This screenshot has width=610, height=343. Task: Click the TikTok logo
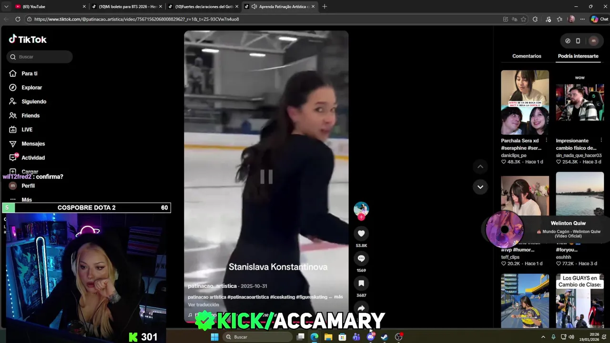click(x=28, y=40)
